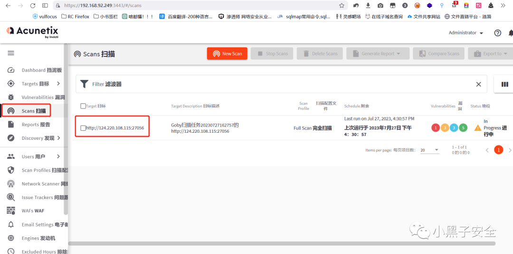The image size is (513, 254).
Task: Click the Compare Scans button
Action: (x=439, y=54)
